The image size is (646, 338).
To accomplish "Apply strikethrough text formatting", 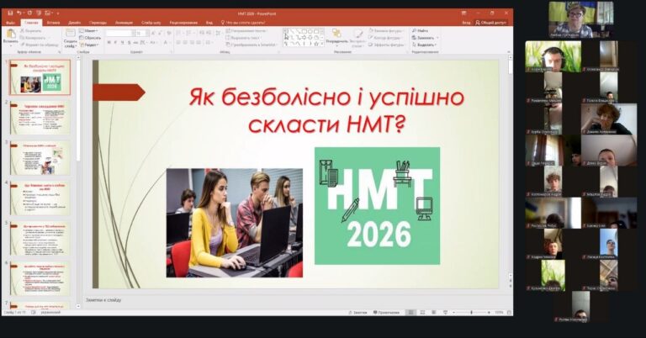I will tap(135, 42).
